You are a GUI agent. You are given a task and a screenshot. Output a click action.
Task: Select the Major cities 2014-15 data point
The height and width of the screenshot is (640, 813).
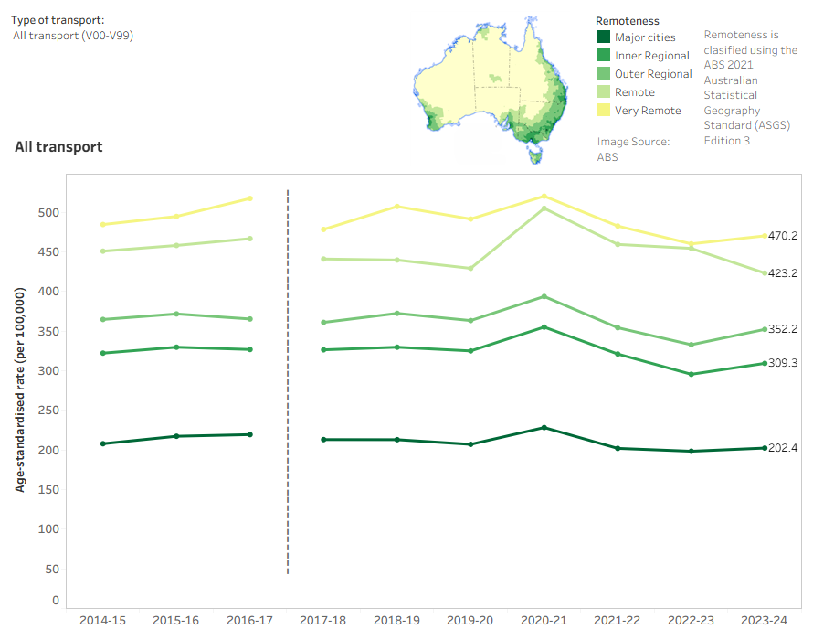click(102, 443)
